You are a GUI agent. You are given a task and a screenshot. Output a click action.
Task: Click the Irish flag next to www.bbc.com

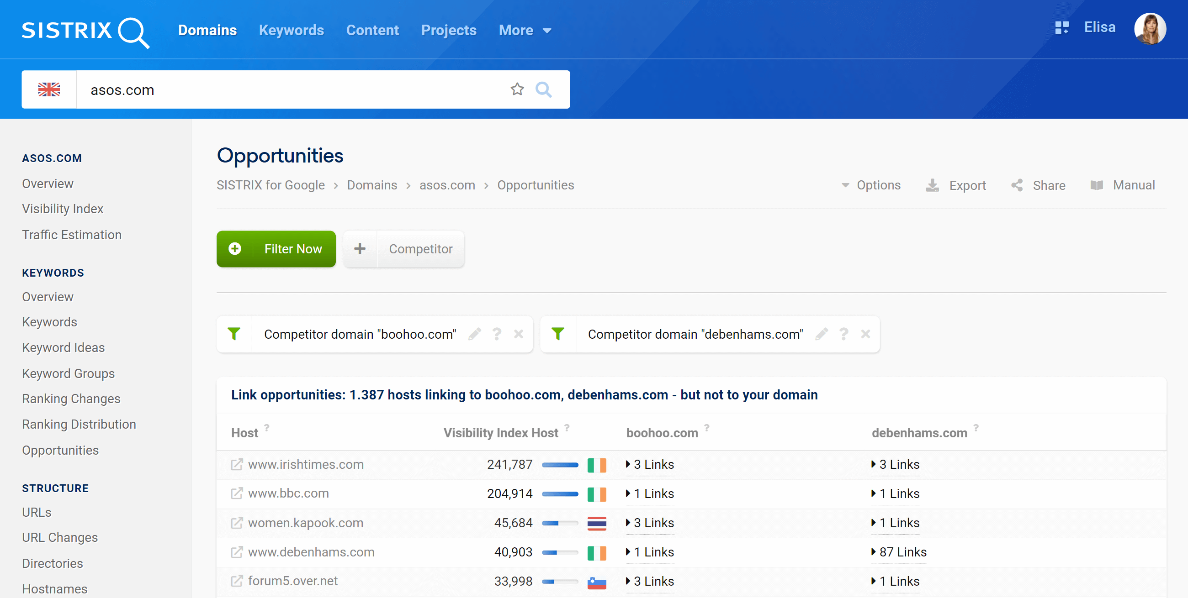[597, 494]
